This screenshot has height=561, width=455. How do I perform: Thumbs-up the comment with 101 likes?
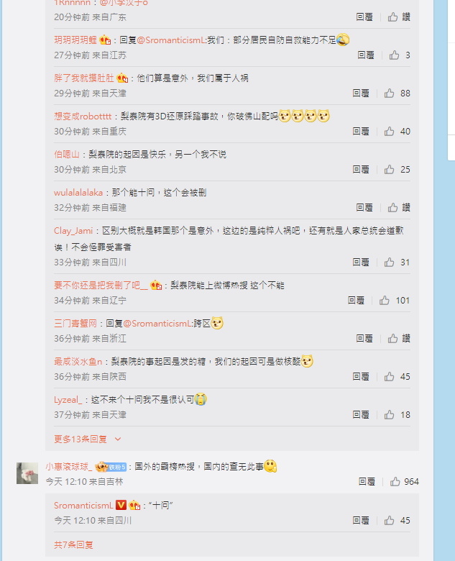[x=385, y=301]
